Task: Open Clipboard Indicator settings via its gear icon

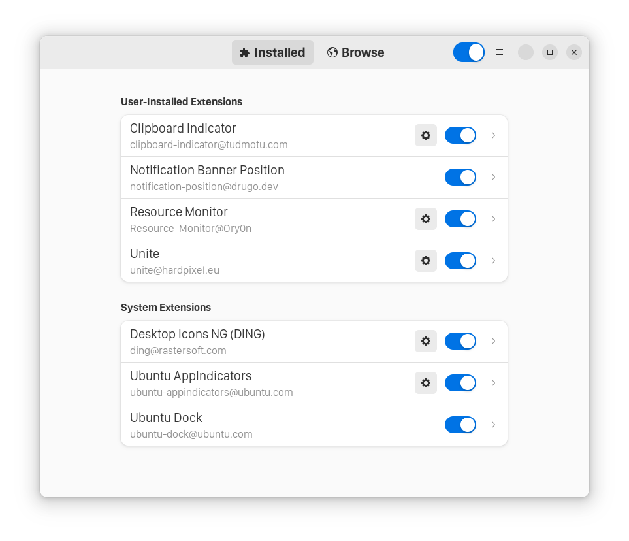Action: [425, 135]
